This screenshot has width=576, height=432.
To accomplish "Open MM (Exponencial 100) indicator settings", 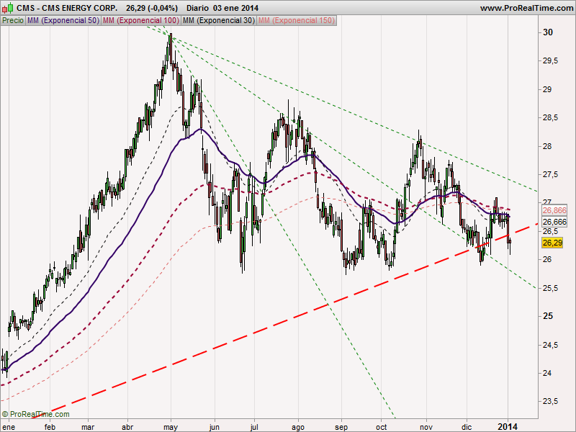I will [x=140, y=21].
